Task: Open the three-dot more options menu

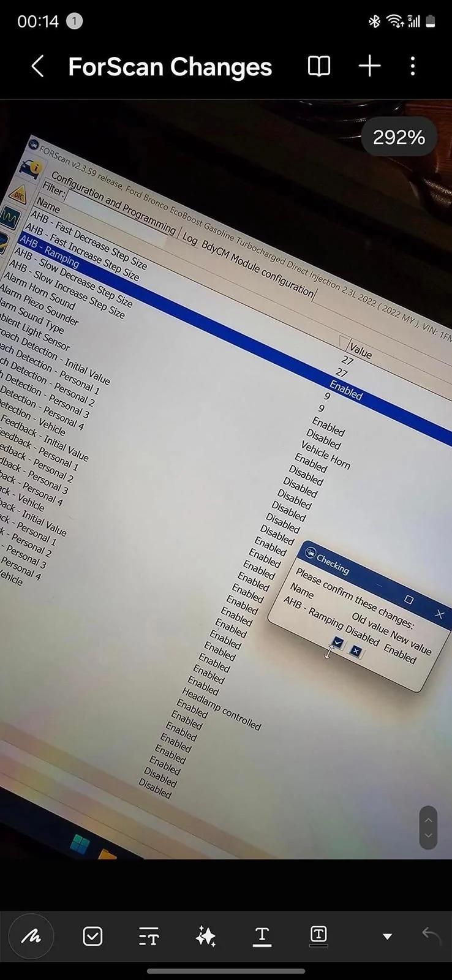Action: pyautogui.click(x=413, y=66)
